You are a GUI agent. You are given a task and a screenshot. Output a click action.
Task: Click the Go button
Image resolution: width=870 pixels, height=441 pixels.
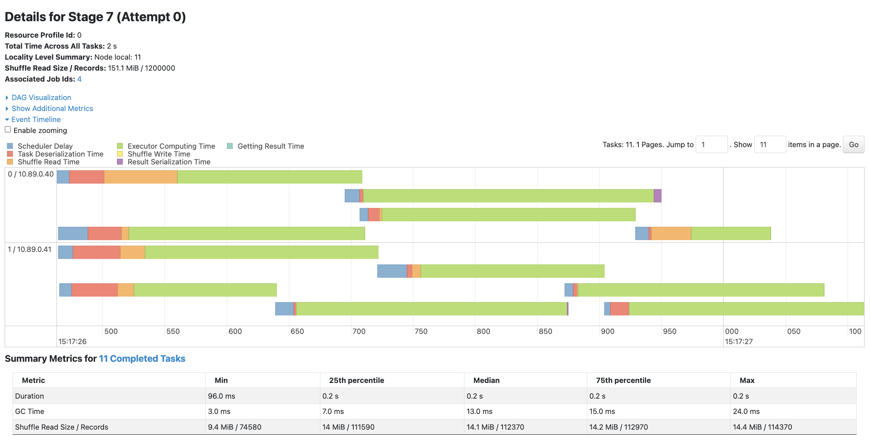[854, 144]
